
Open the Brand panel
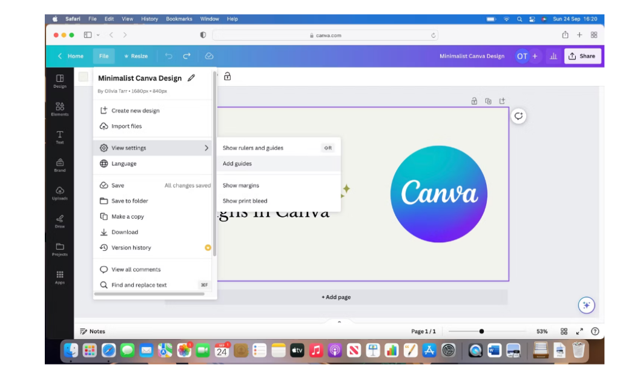[x=60, y=165]
